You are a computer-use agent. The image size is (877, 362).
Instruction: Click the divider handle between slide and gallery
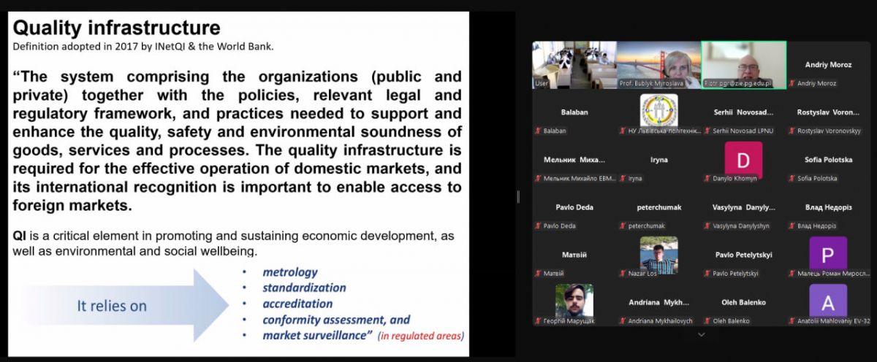click(x=518, y=196)
